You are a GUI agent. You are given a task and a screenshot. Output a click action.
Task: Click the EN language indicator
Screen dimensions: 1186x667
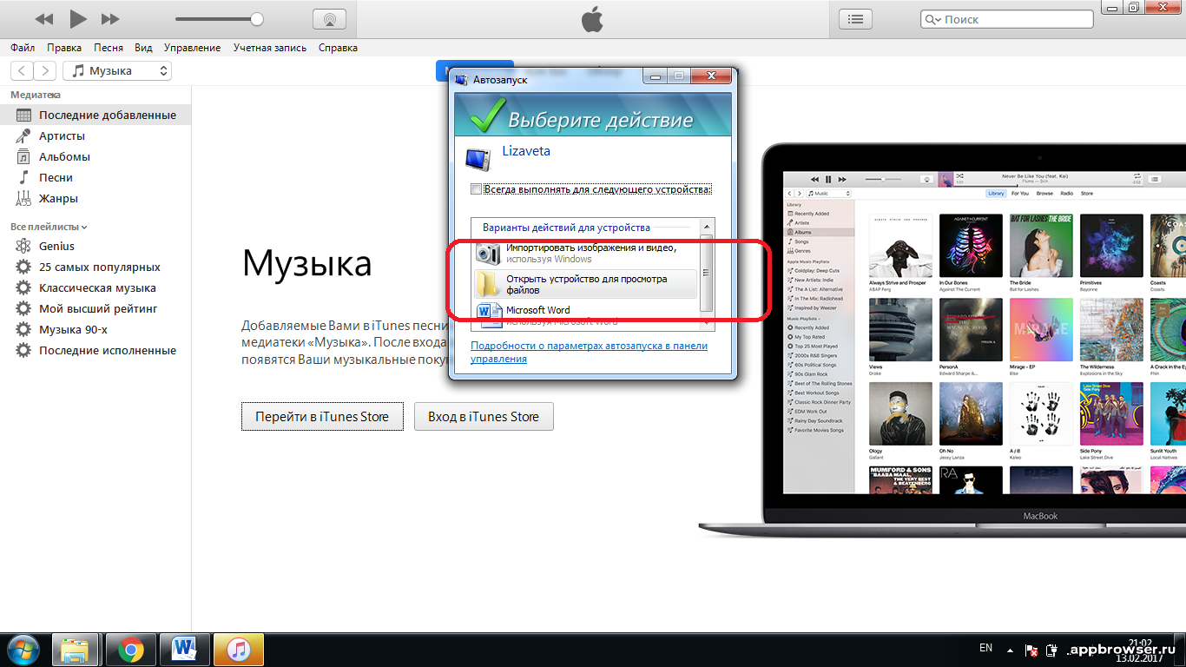(985, 648)
